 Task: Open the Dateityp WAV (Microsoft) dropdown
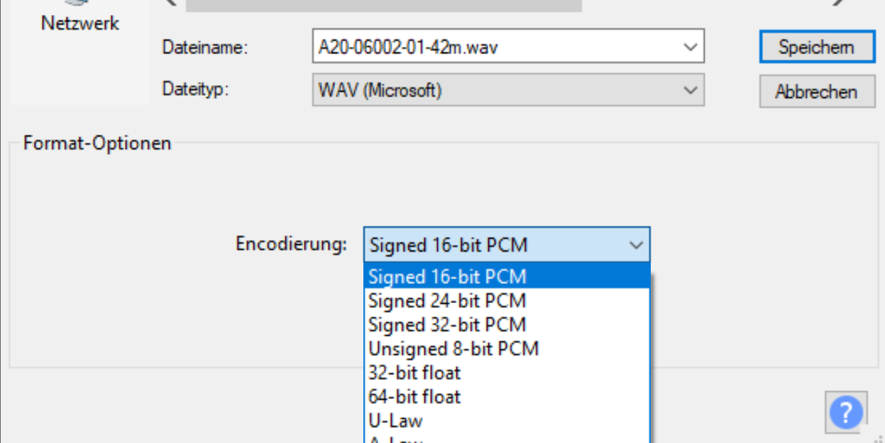tap(508, 91)
